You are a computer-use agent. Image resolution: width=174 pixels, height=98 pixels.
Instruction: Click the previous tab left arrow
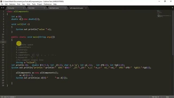pyautogui.click(x=1, y=8)
